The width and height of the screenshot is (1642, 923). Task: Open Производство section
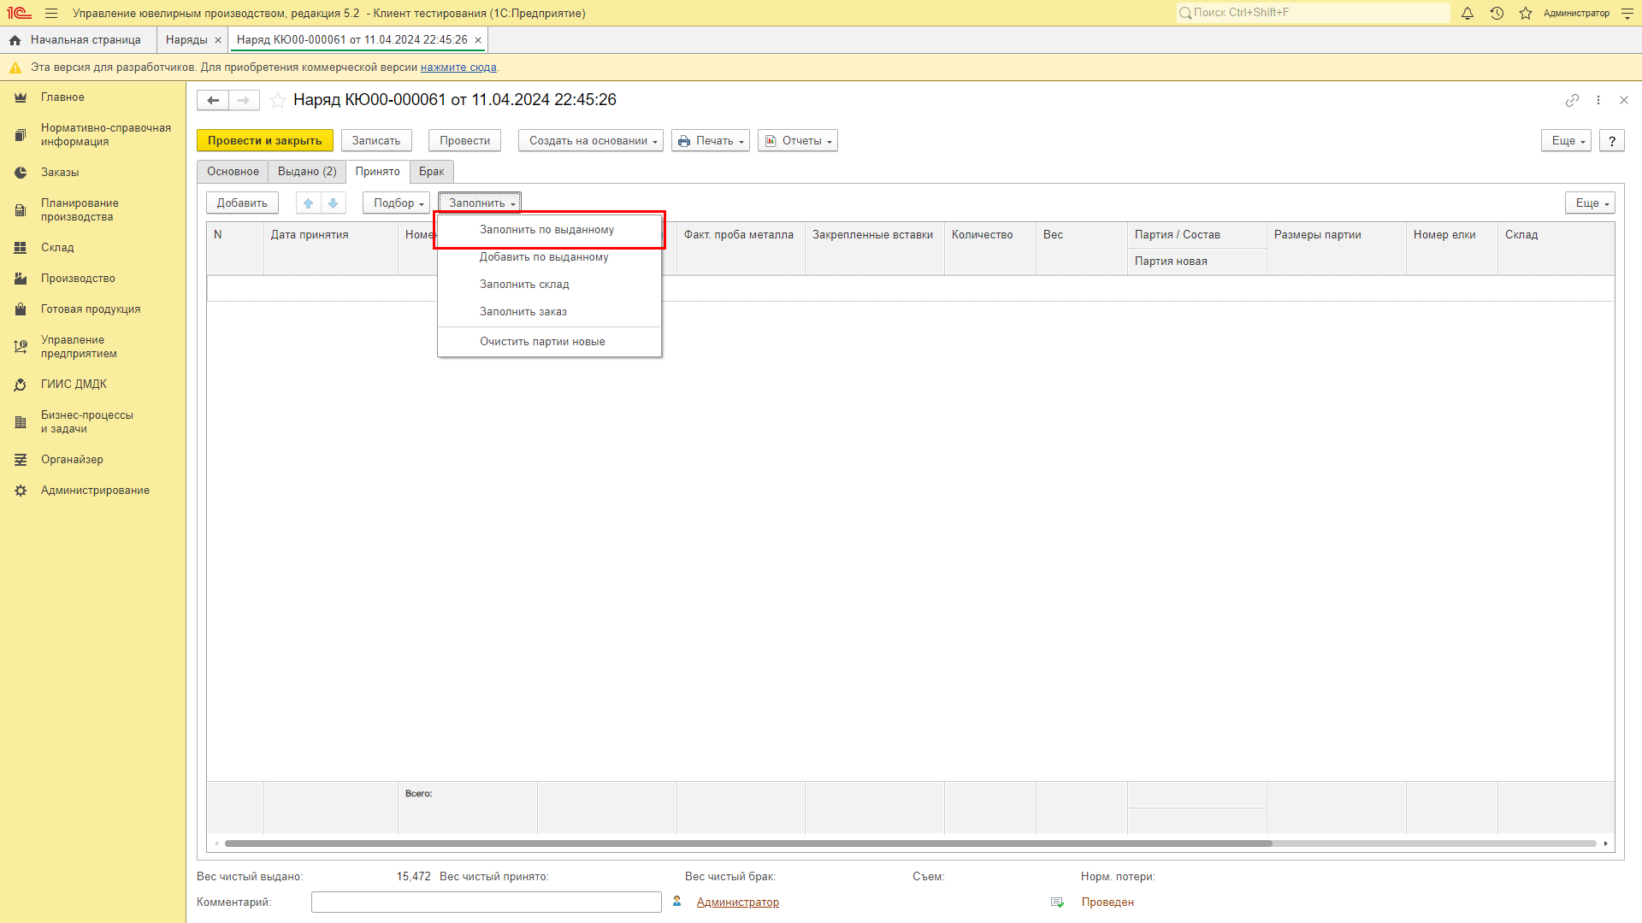78,279
